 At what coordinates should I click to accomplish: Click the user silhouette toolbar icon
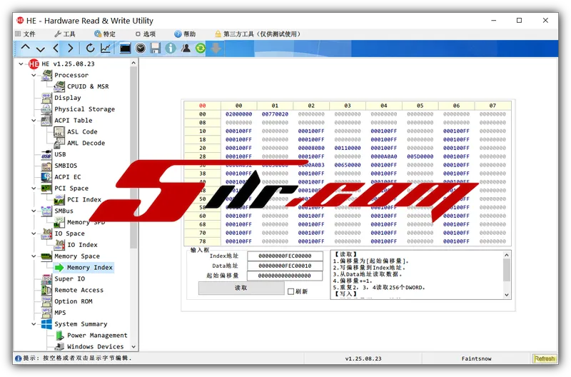pos(186,48)
